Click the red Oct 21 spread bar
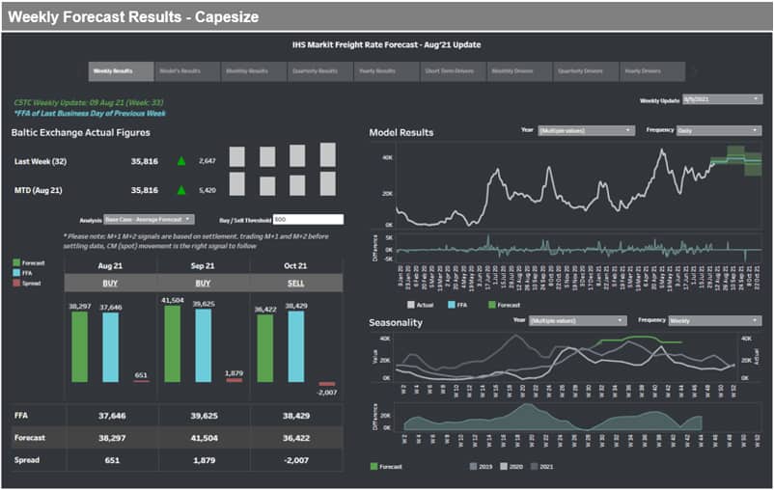 326,382
